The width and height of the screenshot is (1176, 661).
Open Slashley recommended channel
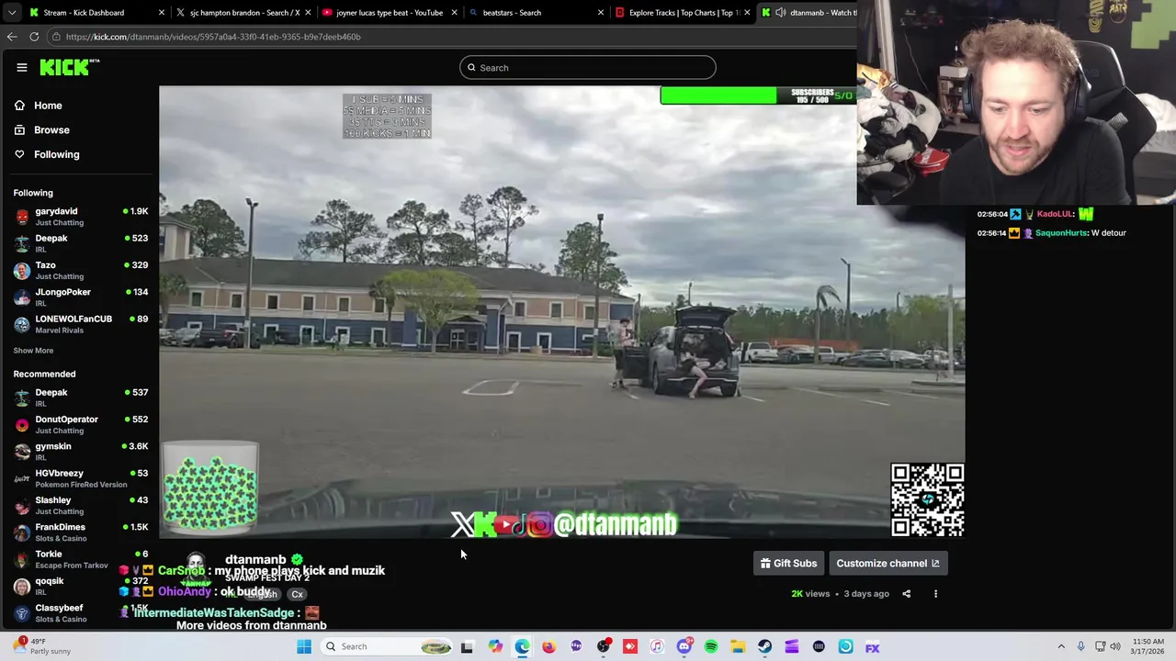pos(81,506)
